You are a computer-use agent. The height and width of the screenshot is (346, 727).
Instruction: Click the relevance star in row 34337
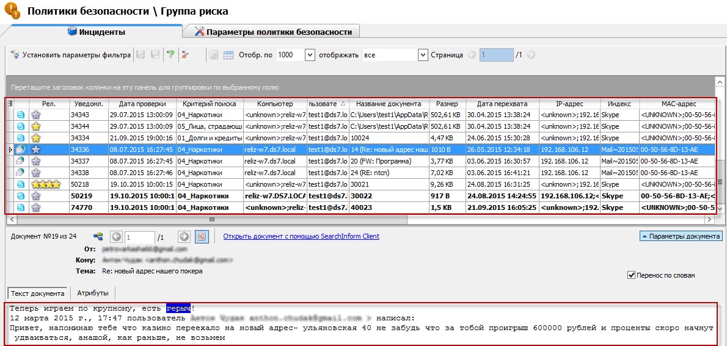click(x=35, y=160)
